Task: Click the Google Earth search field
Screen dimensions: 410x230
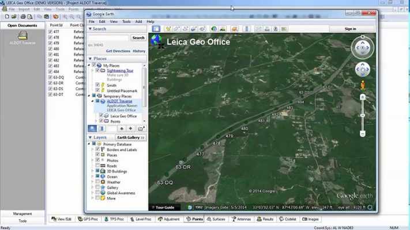Action: pyautogui.click(x=108, y=38)
